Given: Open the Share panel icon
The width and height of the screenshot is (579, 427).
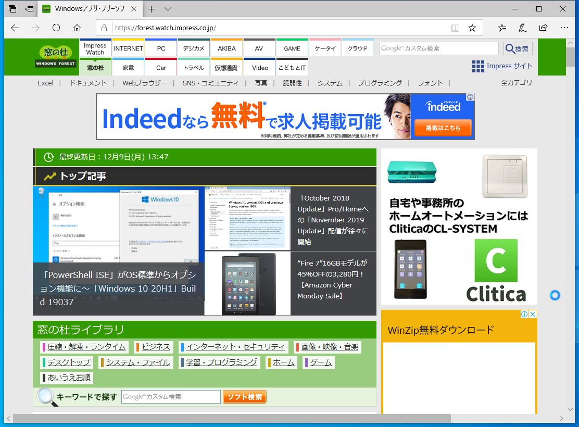Looking at the screenshot, I should (543, 27).
